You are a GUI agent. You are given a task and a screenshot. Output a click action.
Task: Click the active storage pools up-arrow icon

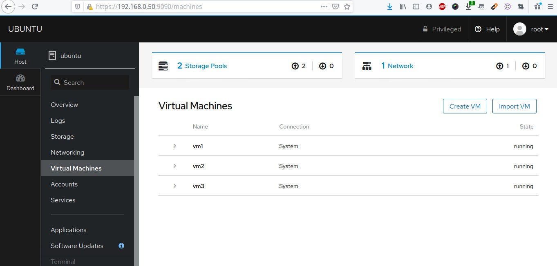coord(295,66)
